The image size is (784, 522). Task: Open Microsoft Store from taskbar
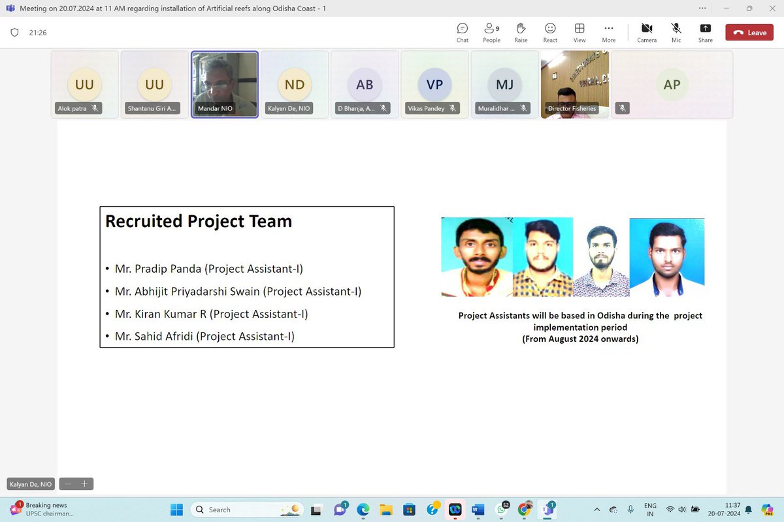click(x=409, y=509)
